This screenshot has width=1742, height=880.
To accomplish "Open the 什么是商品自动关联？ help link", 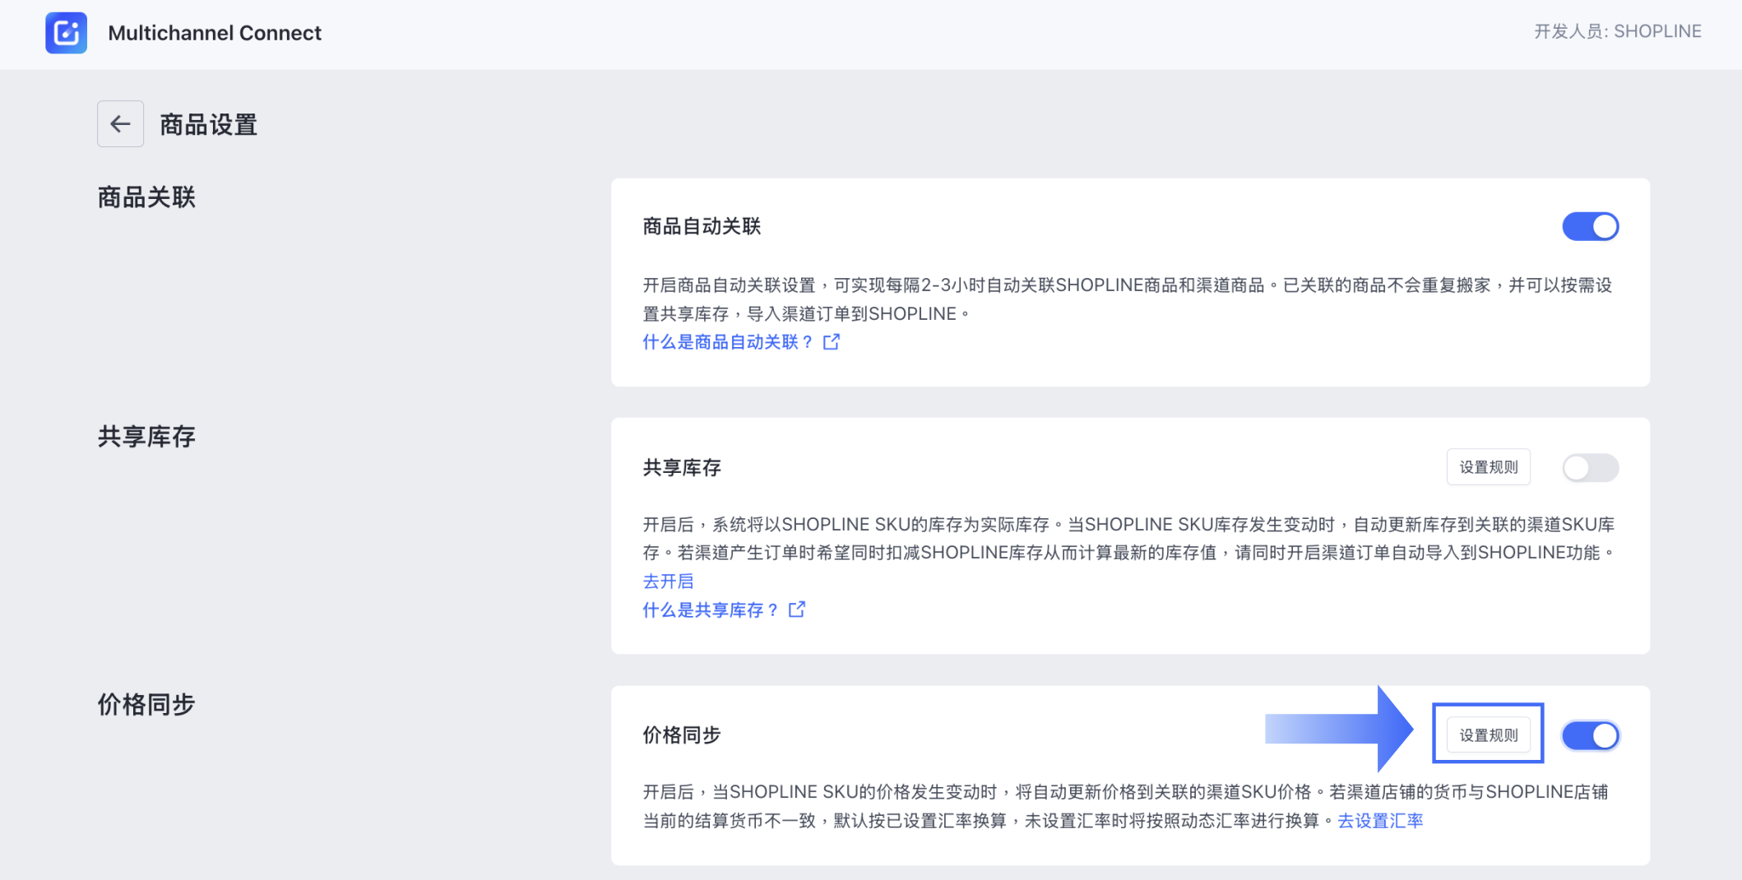I will pyautogui.click(x=727, y=342).
